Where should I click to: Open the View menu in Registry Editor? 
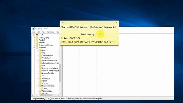pos(43,32)
